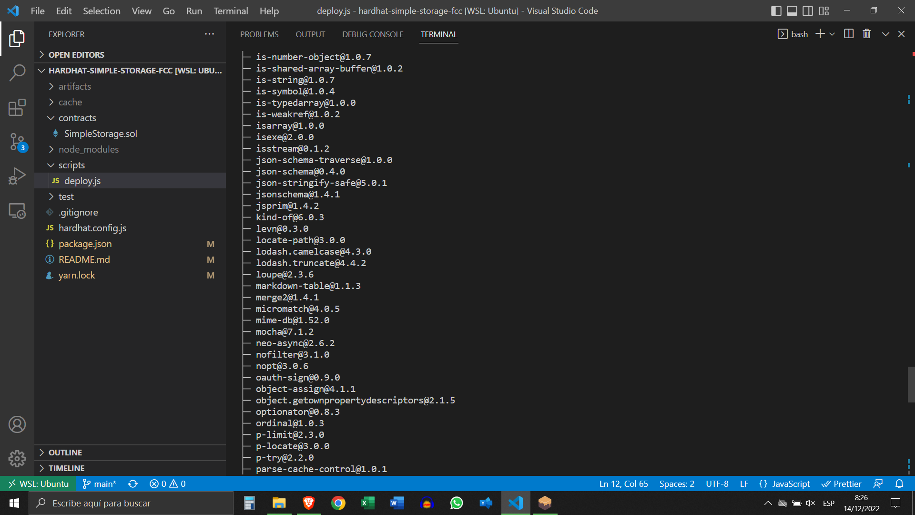Toggle the primary sidebar visibility
The width and height of the screenshot is (915, 515).
(x=776, y=10)
